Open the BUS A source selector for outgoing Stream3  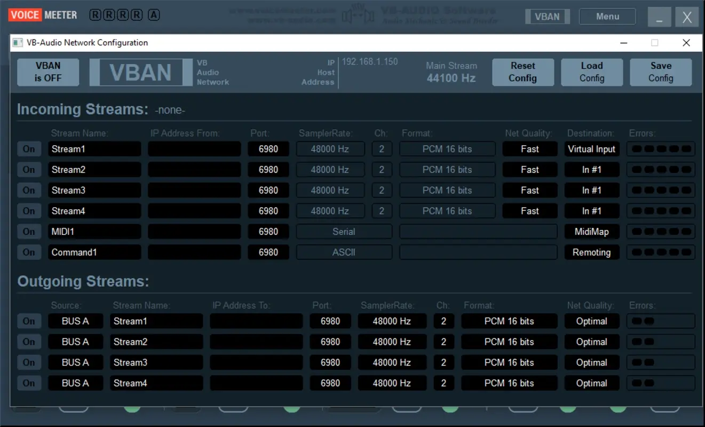pyautogui.click(x=75, y=362)
